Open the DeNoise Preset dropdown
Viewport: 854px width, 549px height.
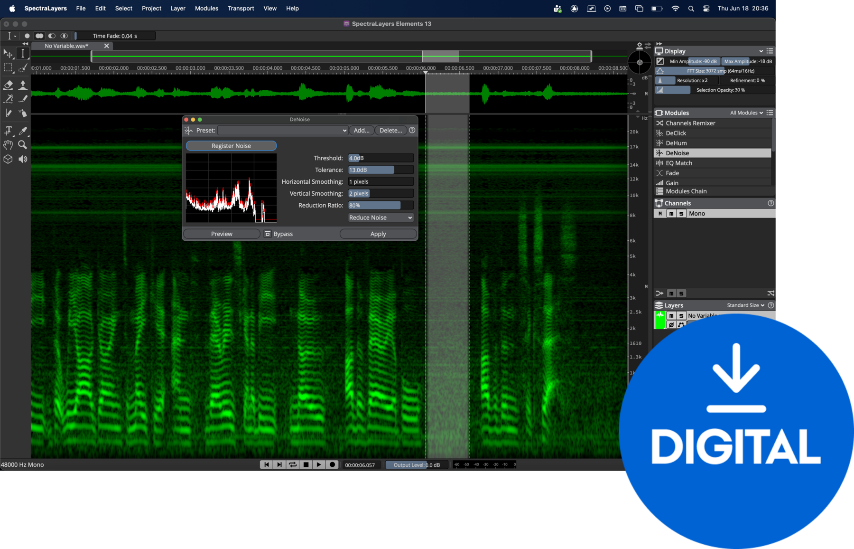click(283, 130)
